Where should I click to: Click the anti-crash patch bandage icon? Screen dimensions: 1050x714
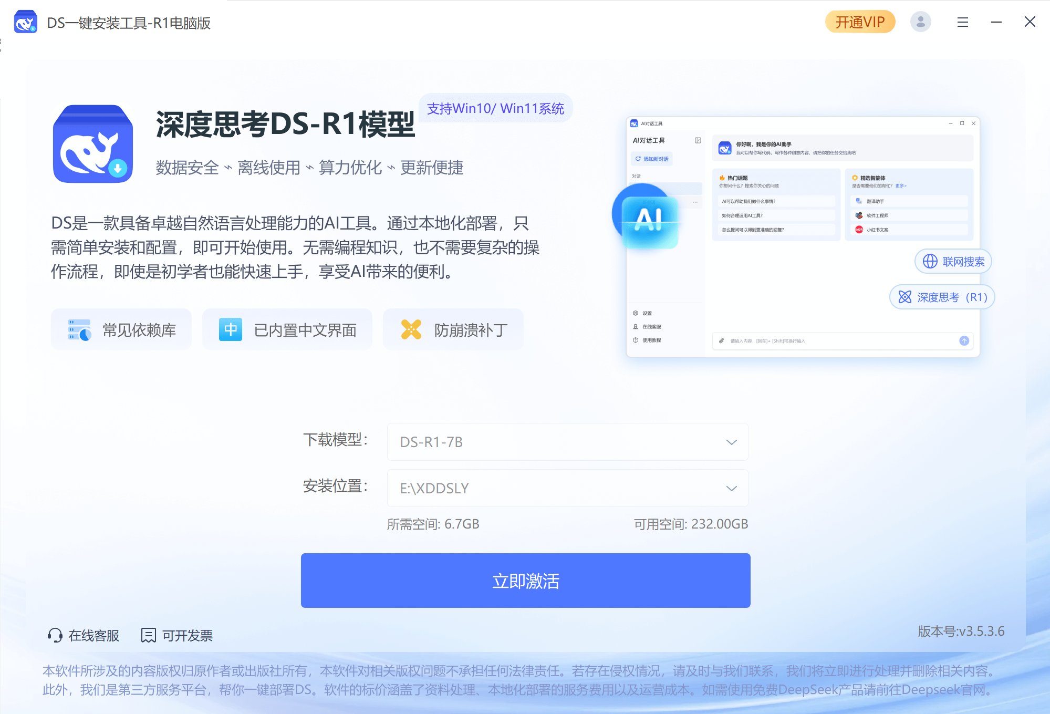pyautogui.click(x=411, y=329)
